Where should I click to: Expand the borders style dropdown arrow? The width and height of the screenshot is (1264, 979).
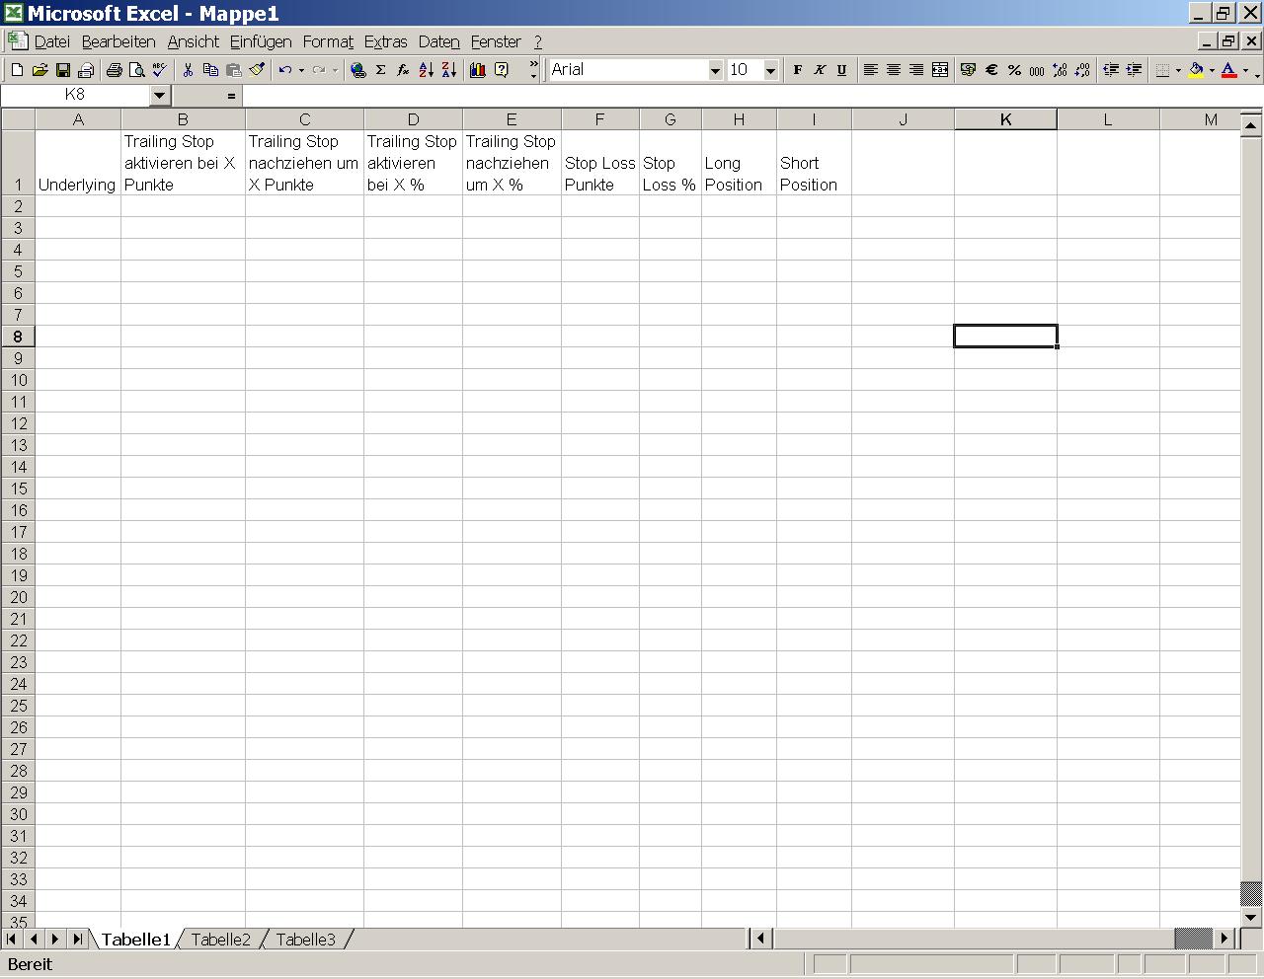(1178, 70)
